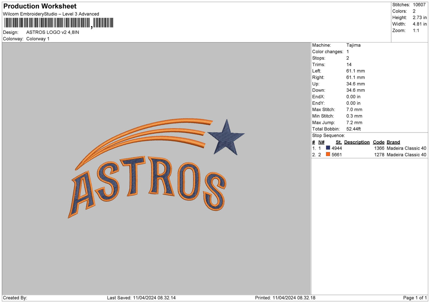The width and height of the screenshot is (430, 303).
Task: Click the Machine value Tajima
Action: click(x=354, y=45)
